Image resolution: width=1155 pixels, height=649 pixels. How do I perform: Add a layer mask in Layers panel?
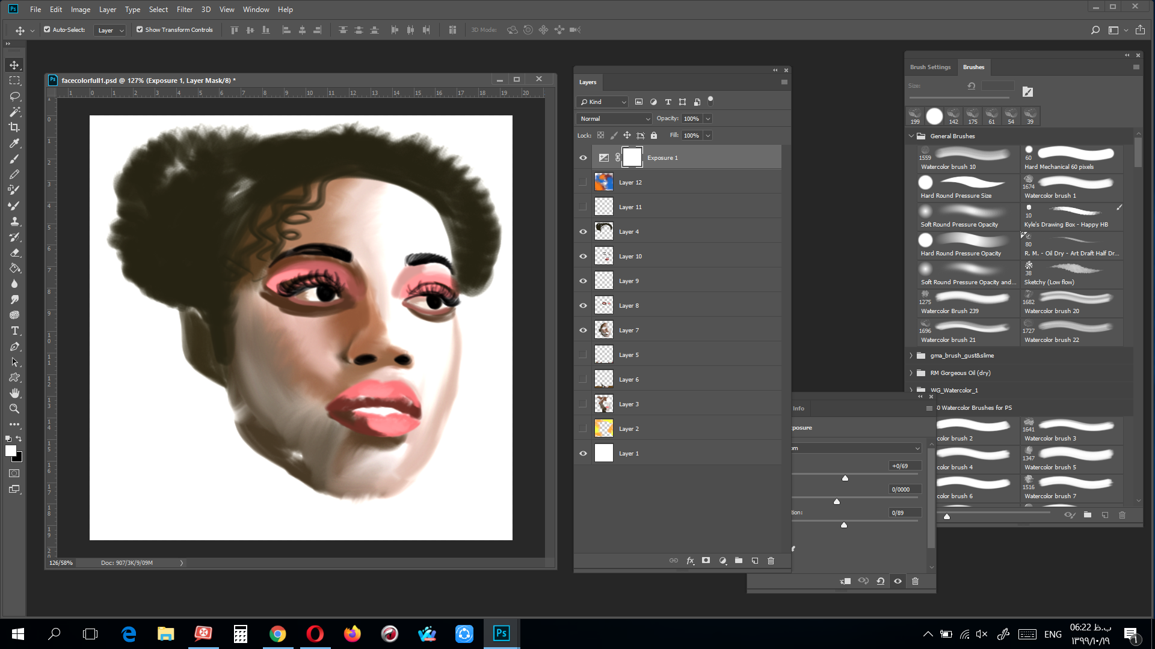coord(706,561)
